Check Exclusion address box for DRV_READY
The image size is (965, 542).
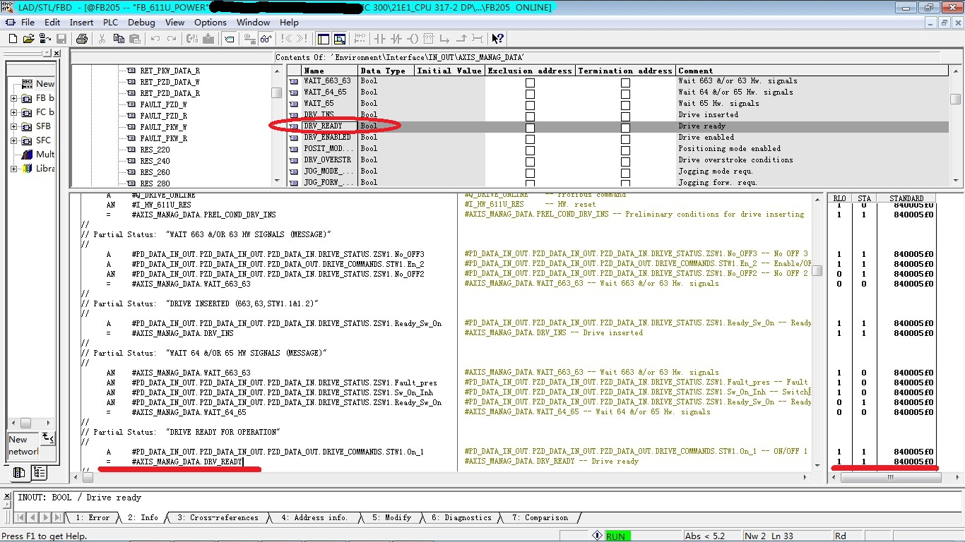530,126
